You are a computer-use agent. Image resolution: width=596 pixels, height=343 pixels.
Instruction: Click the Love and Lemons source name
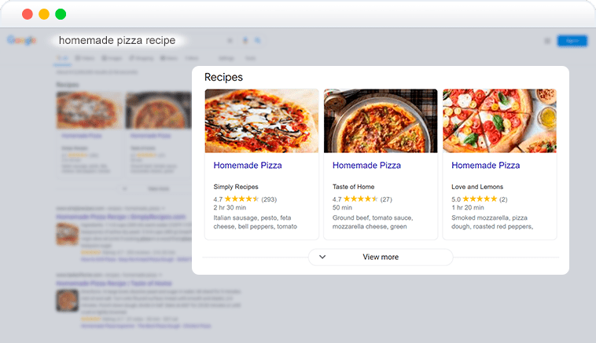click(x=477, y=187)
